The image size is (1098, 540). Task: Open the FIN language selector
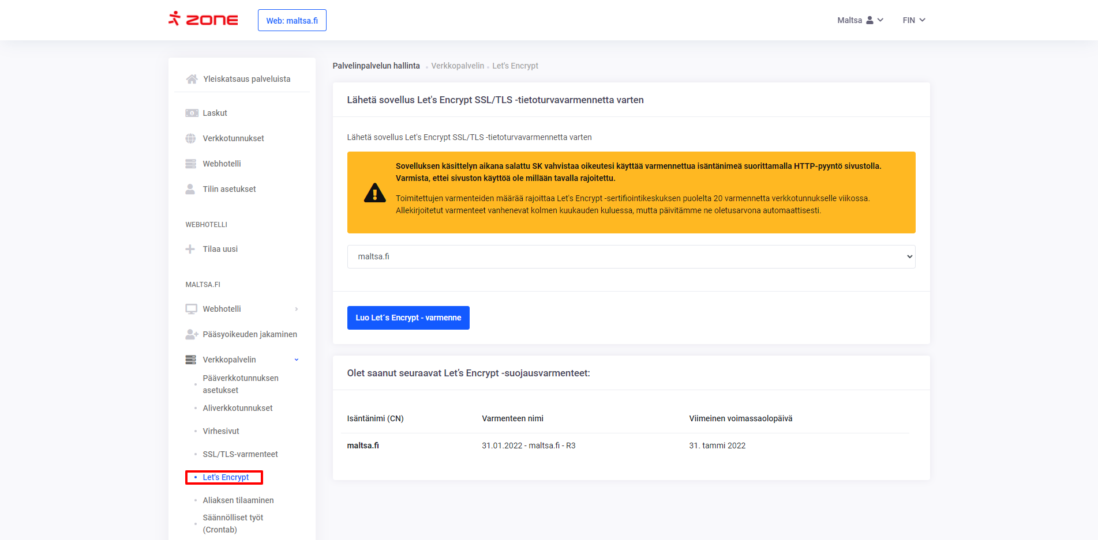[x=913, y=20]
